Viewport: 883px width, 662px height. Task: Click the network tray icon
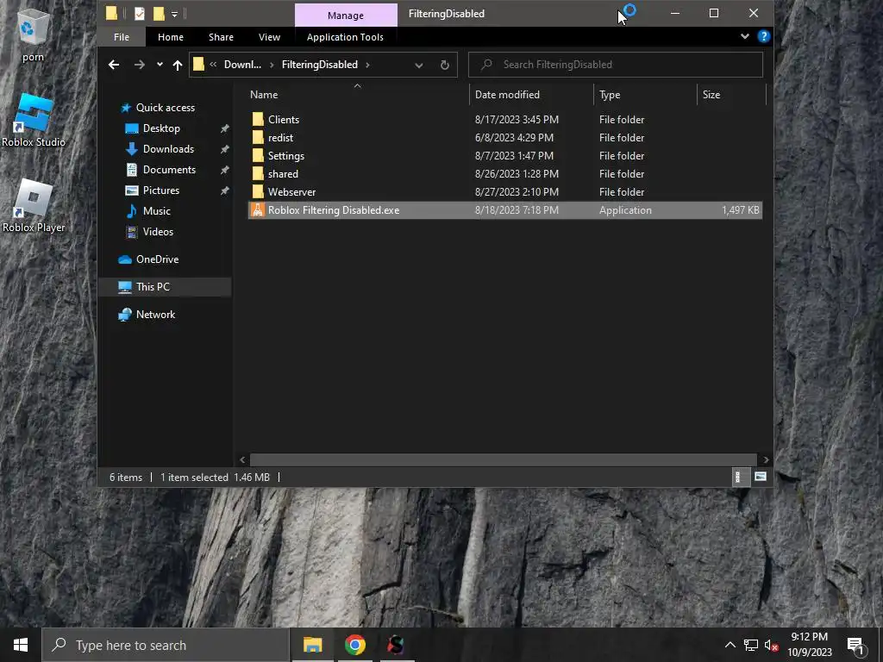point(751,645)
